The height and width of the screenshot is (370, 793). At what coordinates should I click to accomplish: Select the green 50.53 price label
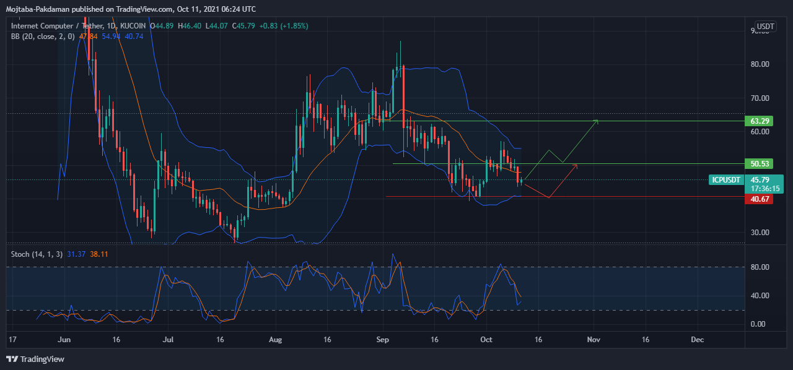pos(758,164)
